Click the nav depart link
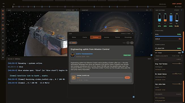This screenshot has height=103, width=185. pos(178,7)
